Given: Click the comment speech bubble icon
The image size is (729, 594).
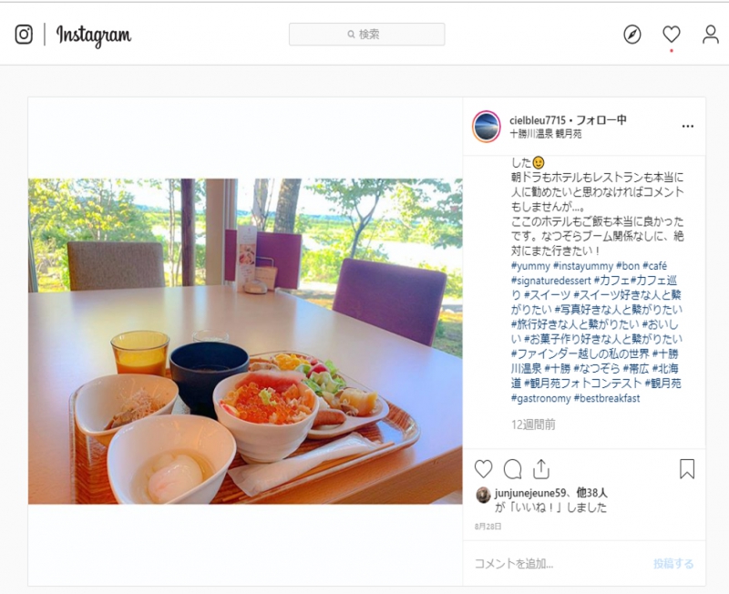Looking at the screenshot, I should pos(512,469).
